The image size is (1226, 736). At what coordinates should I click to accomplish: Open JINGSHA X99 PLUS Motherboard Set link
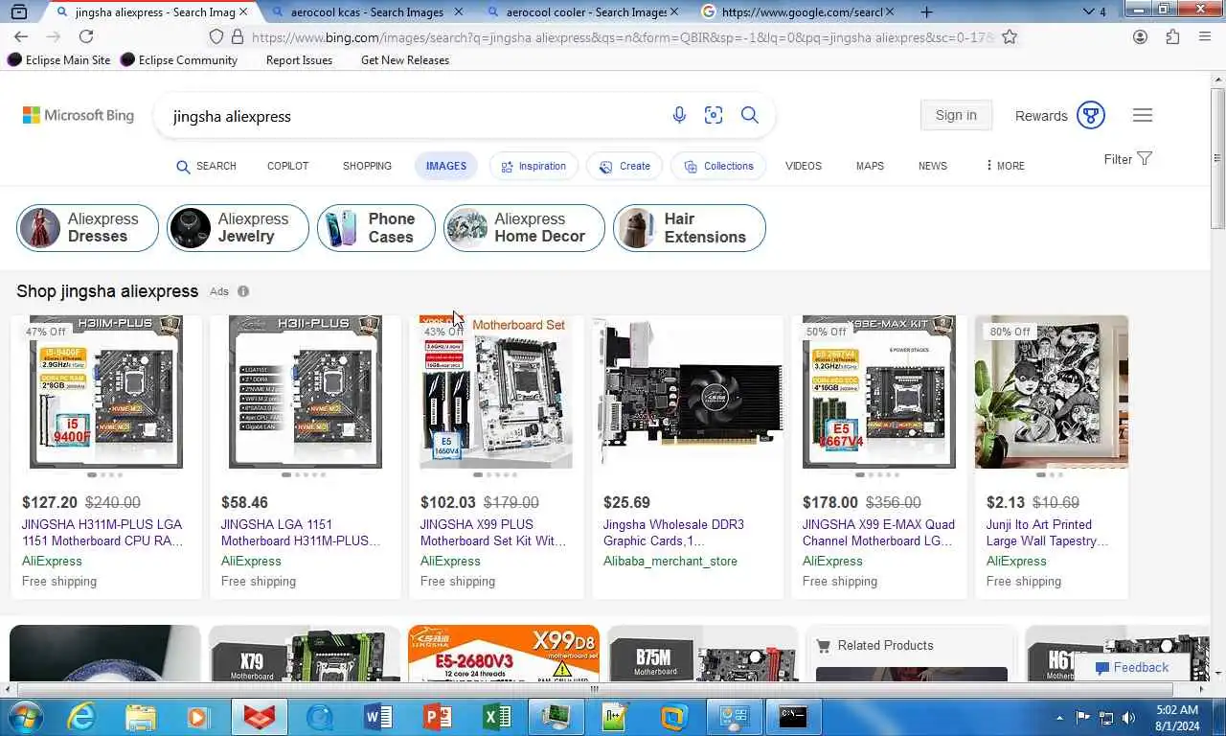point(493,533)
